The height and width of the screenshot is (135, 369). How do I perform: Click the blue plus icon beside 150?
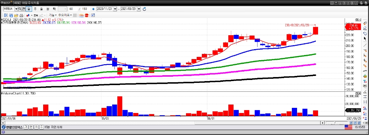tap(93, 9)
